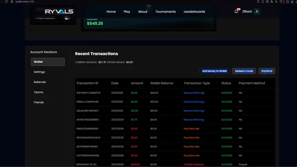Click the 28/5/2026 date cell
Image resolution: width=297 pixels, height=167 pixels.
pyautogui.click(x=117, y=120)
